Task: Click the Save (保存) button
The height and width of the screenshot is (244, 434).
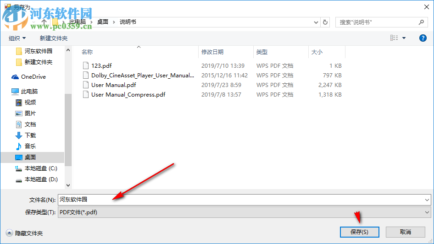Action: pos(359,232)
